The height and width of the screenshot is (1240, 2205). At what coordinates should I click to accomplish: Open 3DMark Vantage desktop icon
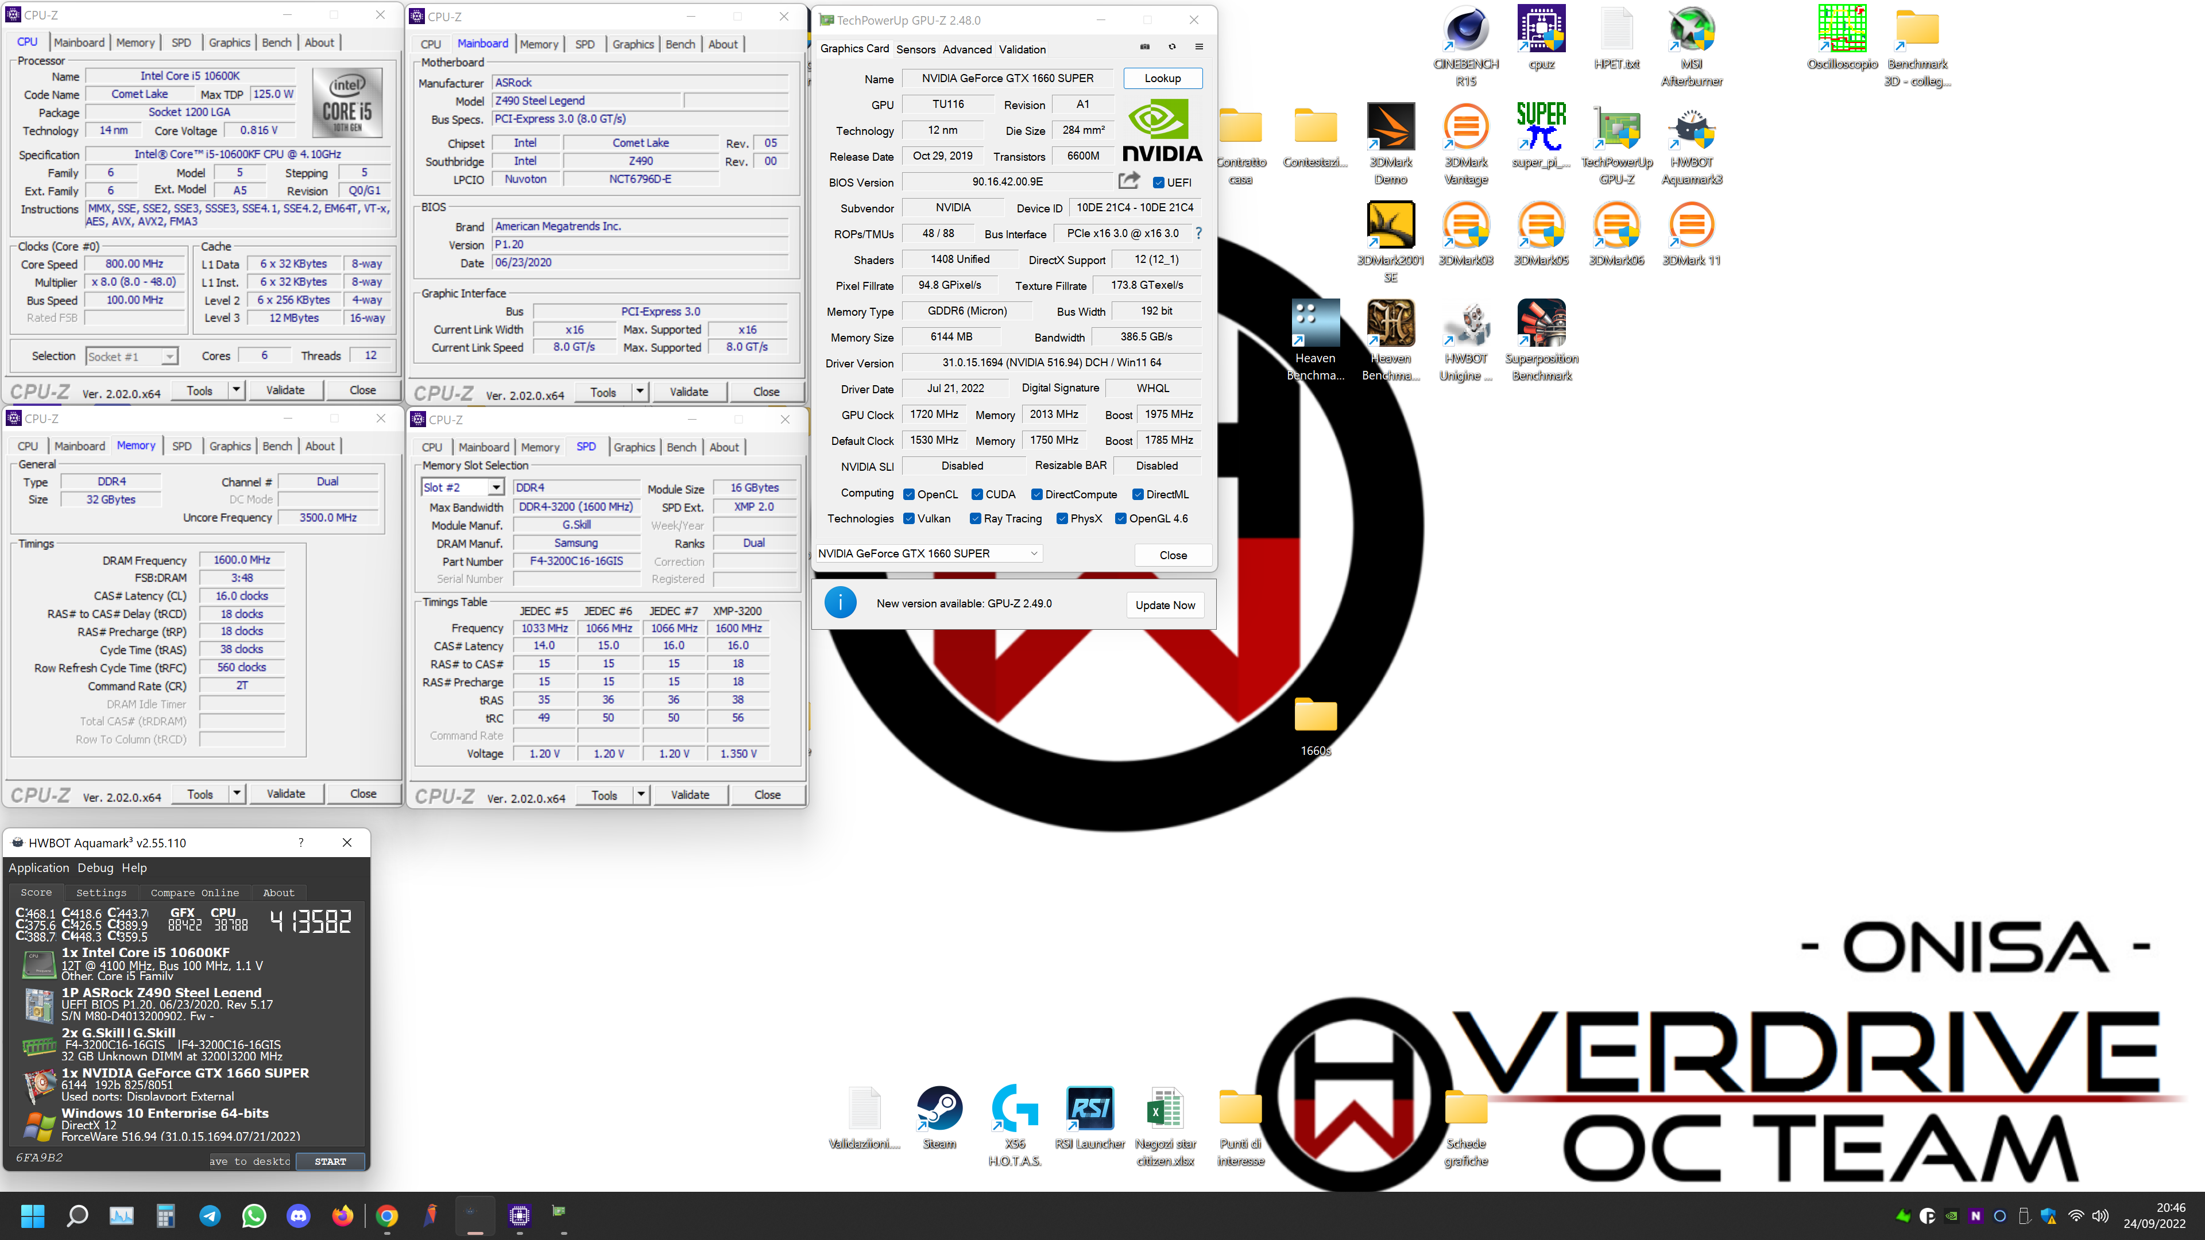[x=1465, y=144]
